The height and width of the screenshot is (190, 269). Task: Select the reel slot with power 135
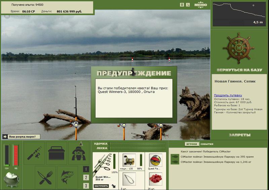131,162
